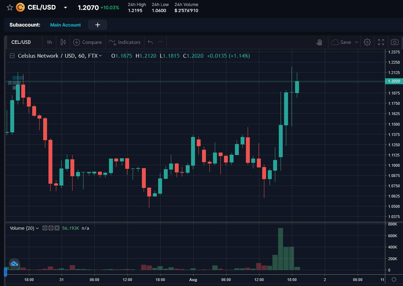Click the last price 1.2070

88,8
